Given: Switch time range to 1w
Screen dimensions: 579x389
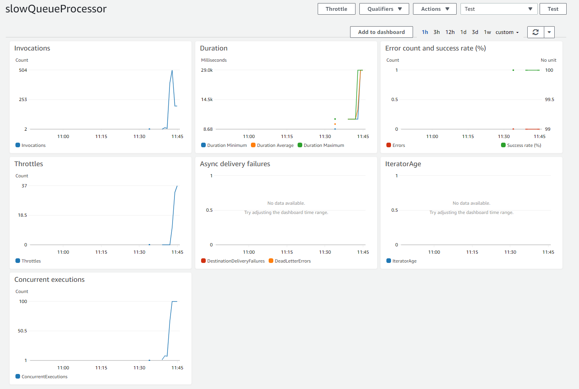Looking at the screenshot, I should pos(487,32).
